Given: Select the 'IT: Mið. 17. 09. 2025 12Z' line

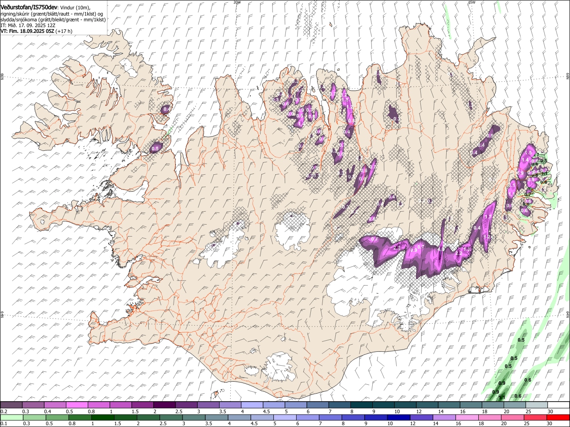Looking at the screenshot, I should (x=28, y=25).
